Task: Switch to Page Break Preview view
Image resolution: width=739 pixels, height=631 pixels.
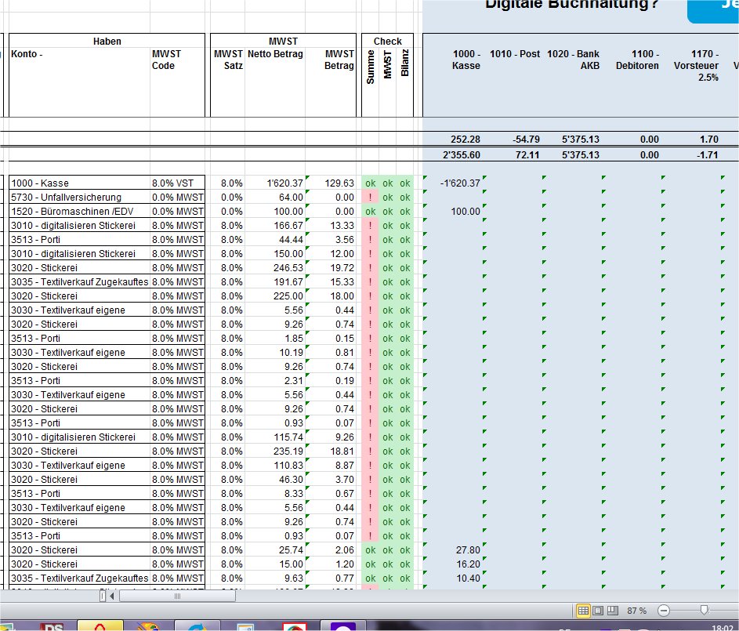Action: 613,610
